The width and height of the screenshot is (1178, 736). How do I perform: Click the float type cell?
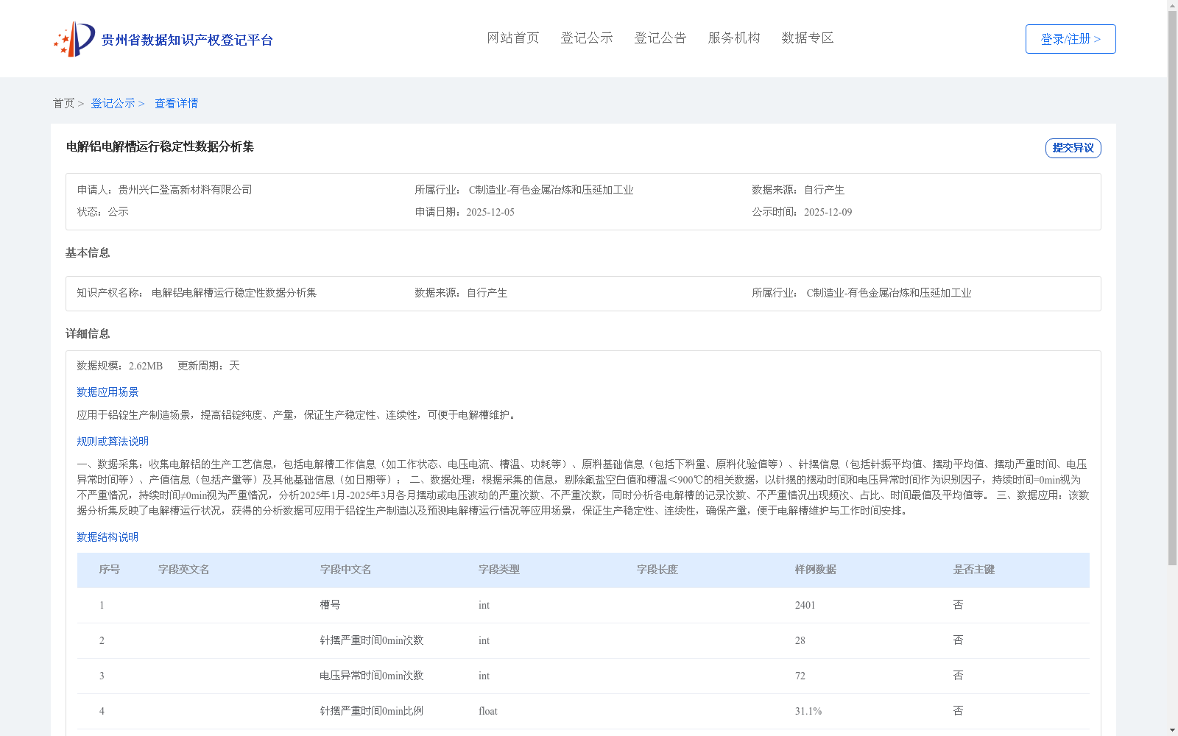[x=488, y=711]
